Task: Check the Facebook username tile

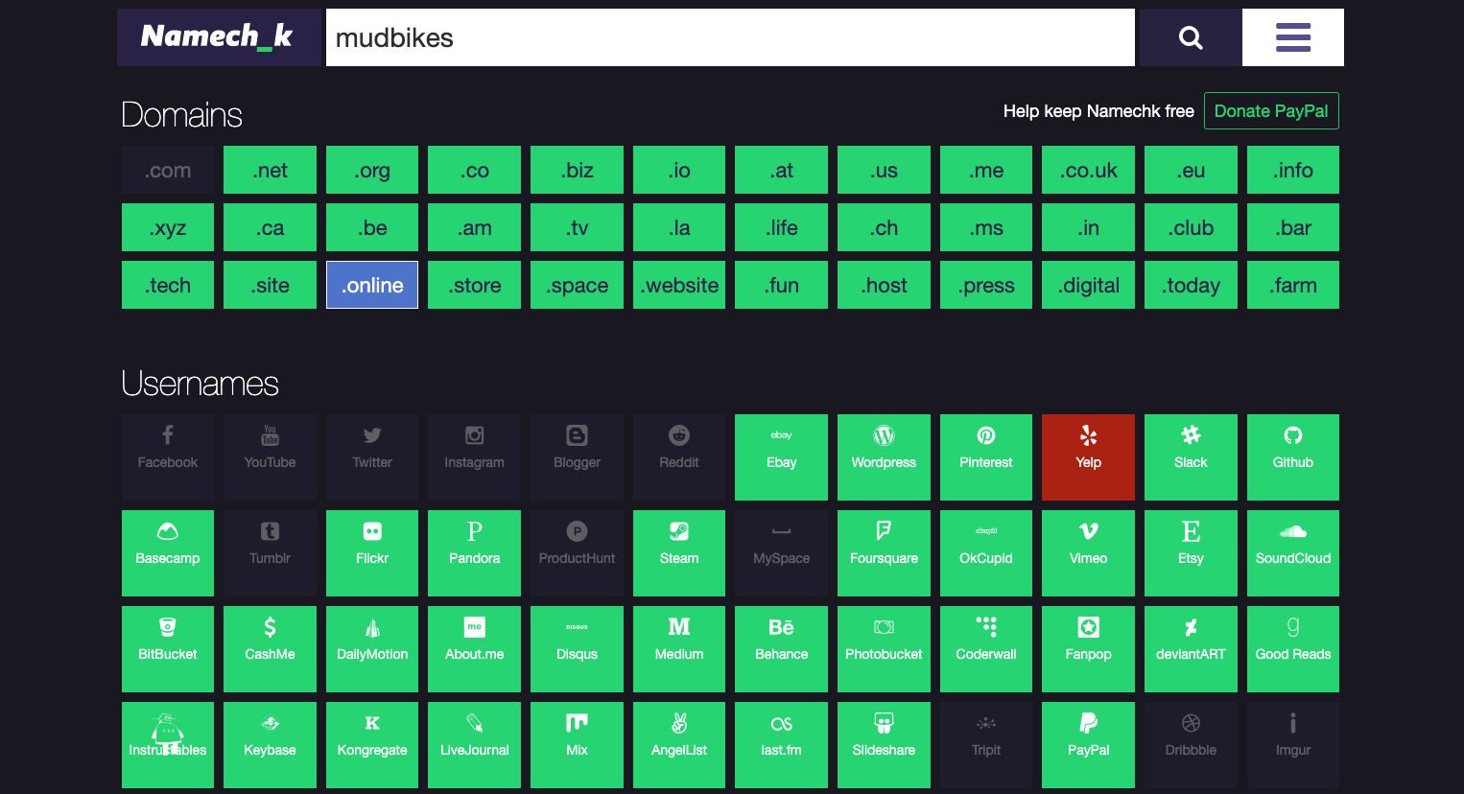Action: coord(168,457)
